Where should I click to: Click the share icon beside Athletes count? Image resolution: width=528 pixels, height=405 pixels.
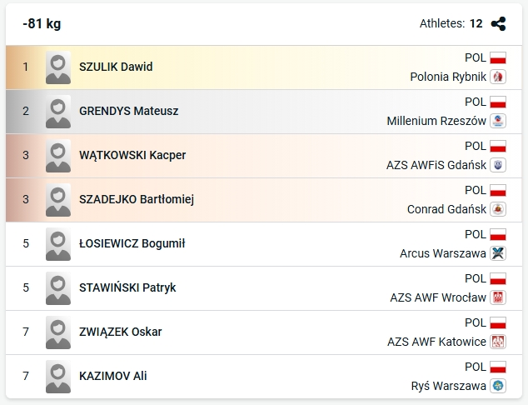point(498,24)
